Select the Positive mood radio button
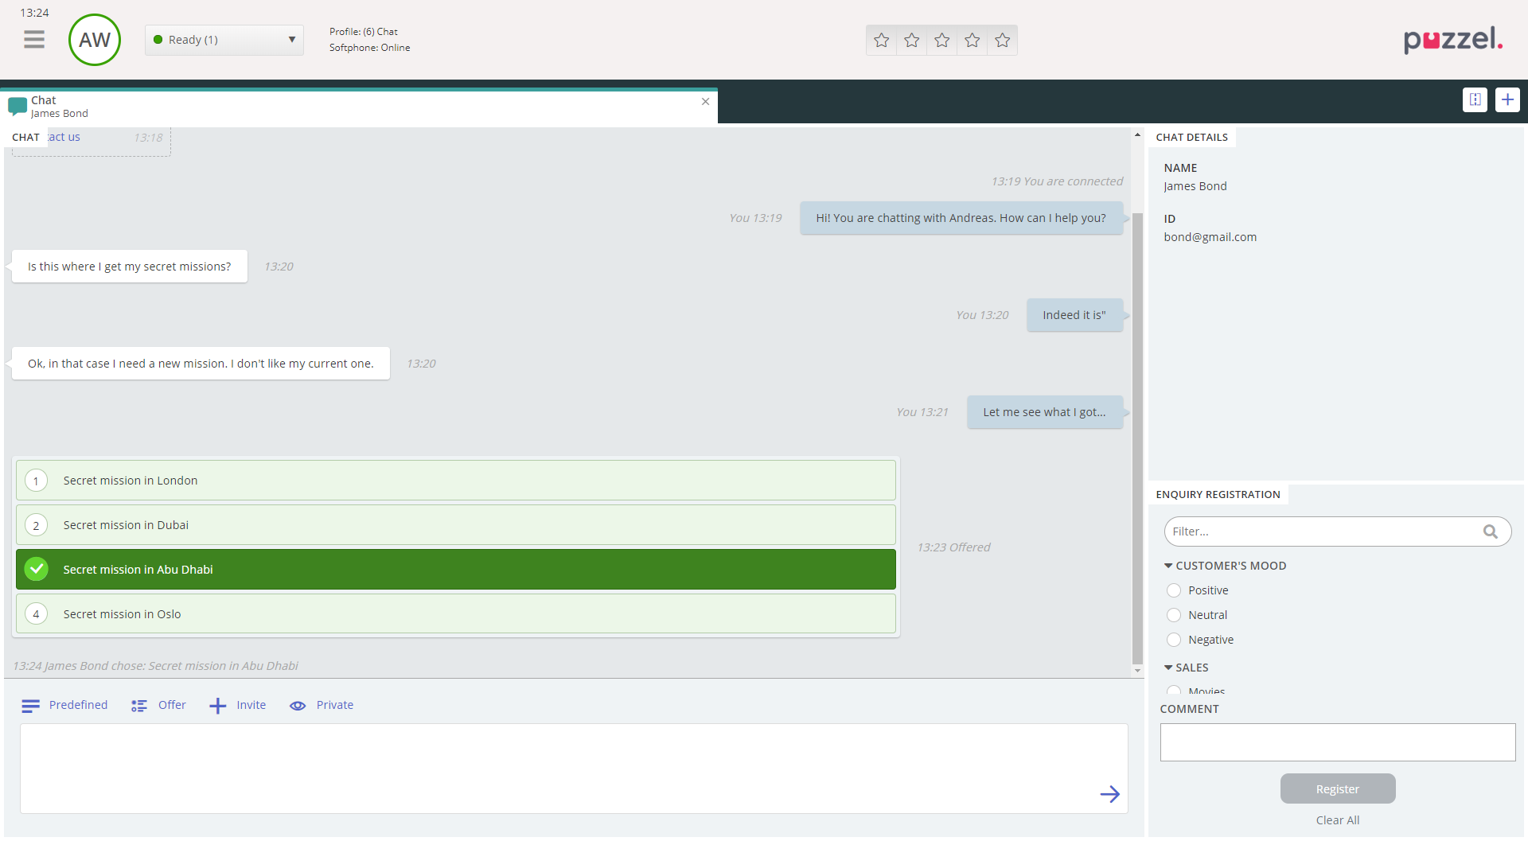This screenshot has width=1528, height=841. 1174,590
